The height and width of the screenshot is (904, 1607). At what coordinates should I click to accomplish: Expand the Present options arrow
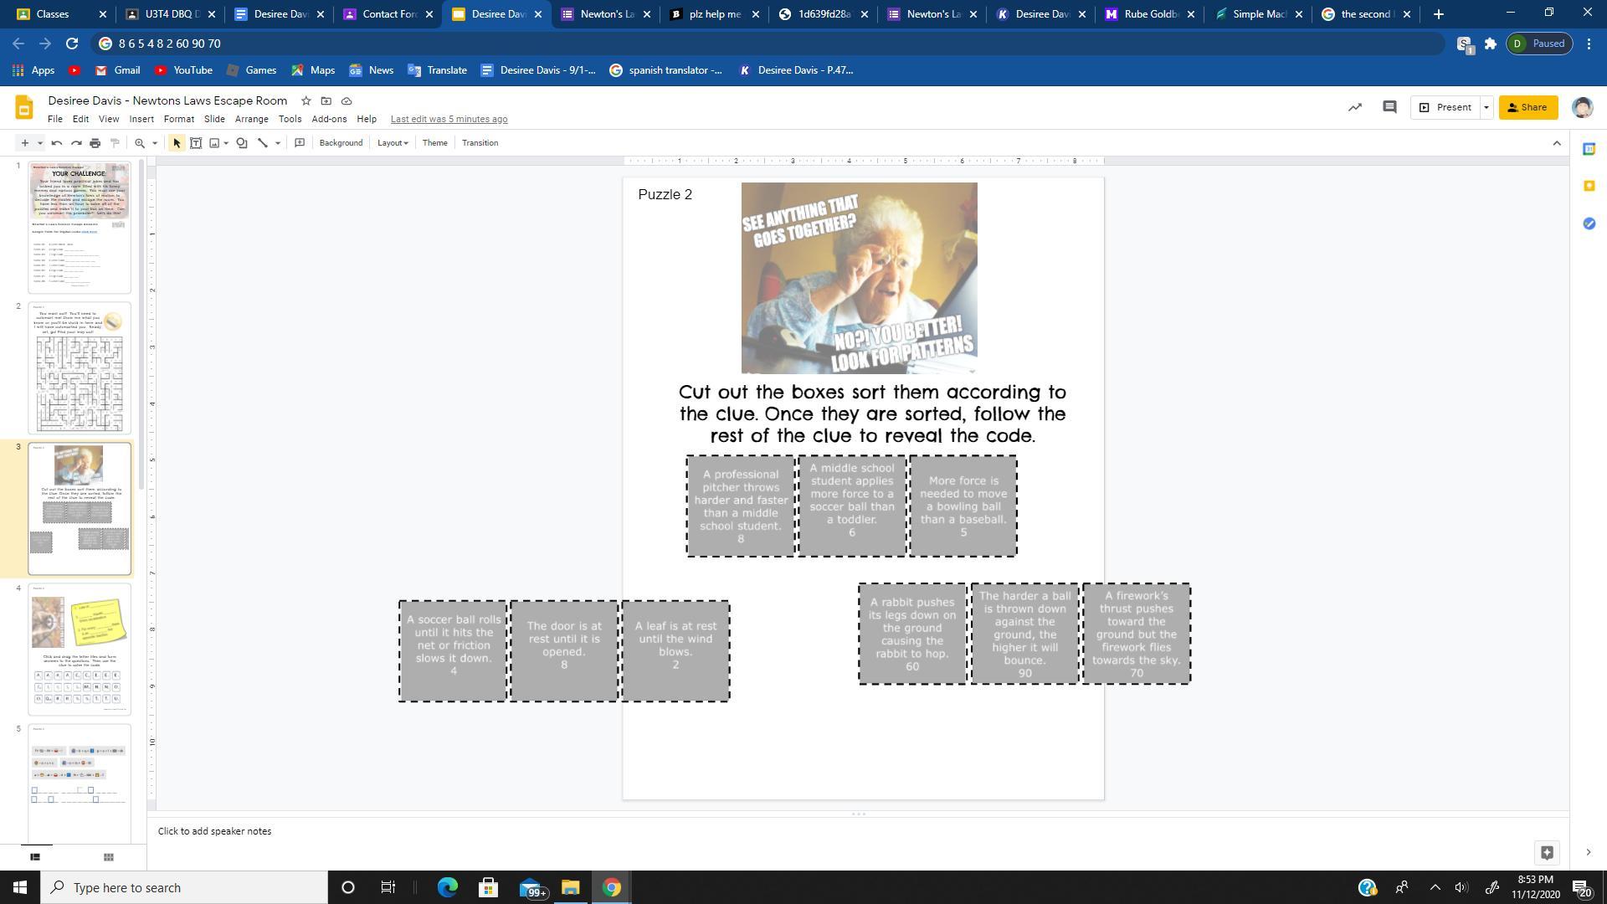pyautogui.click(x=1486, y=107)
